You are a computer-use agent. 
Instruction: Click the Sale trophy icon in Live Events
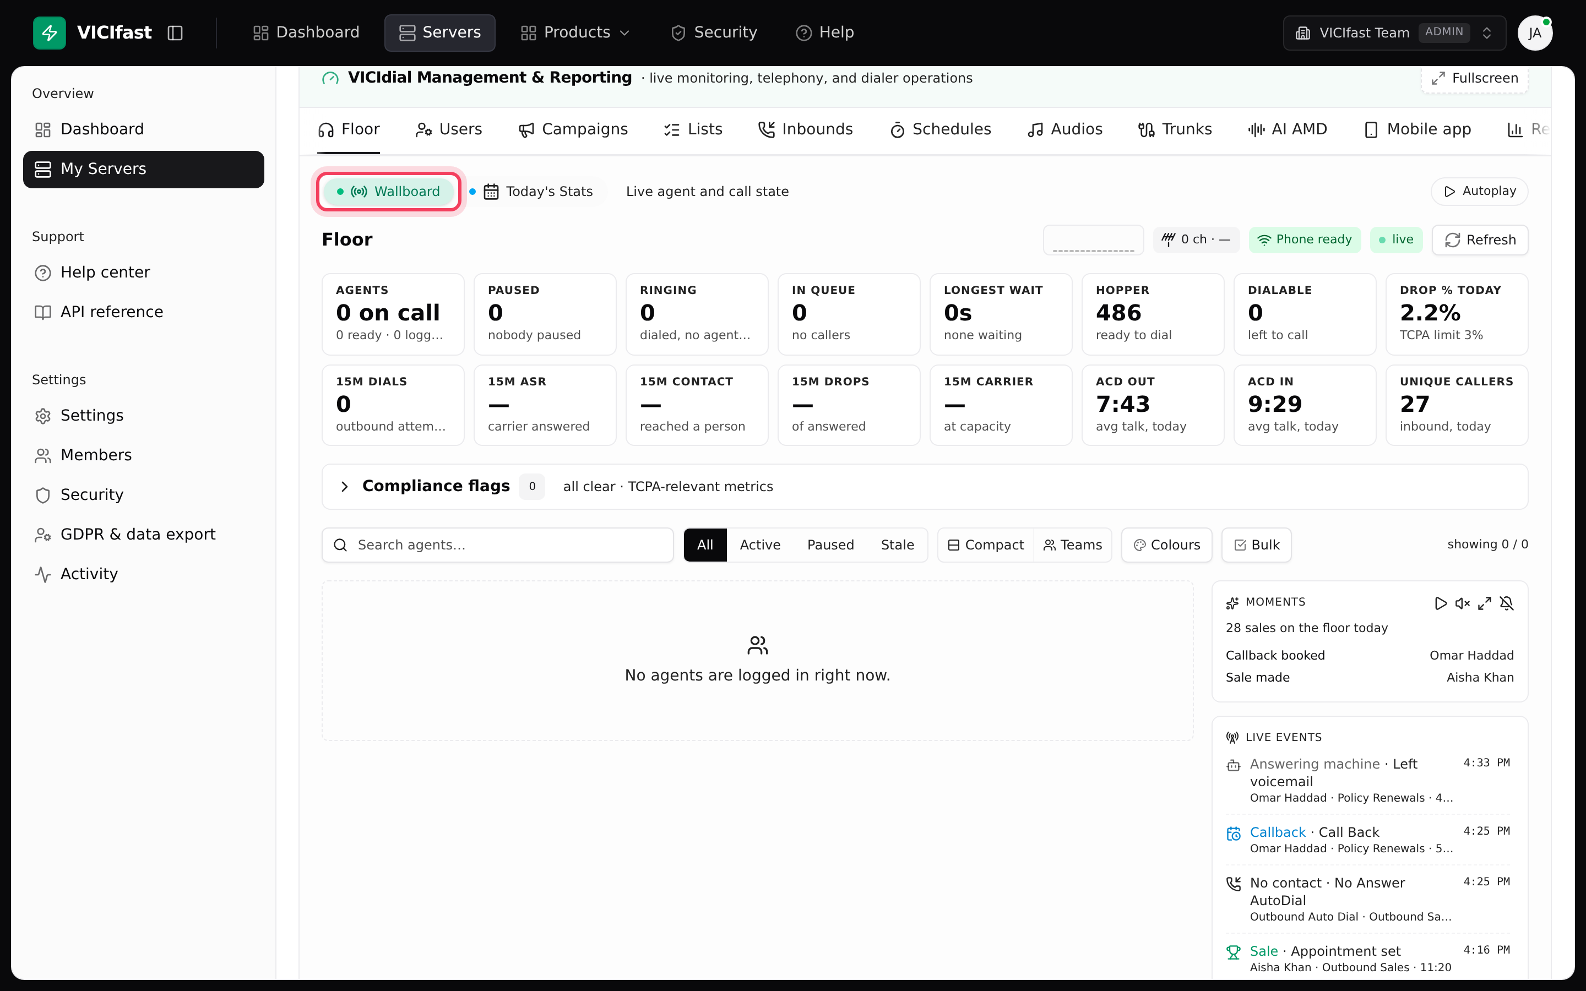(x=1234, y=952)
